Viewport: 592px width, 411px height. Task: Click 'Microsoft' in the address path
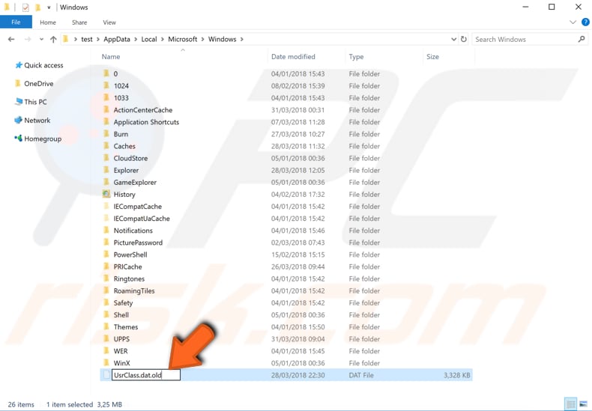[x=183, y=39]
